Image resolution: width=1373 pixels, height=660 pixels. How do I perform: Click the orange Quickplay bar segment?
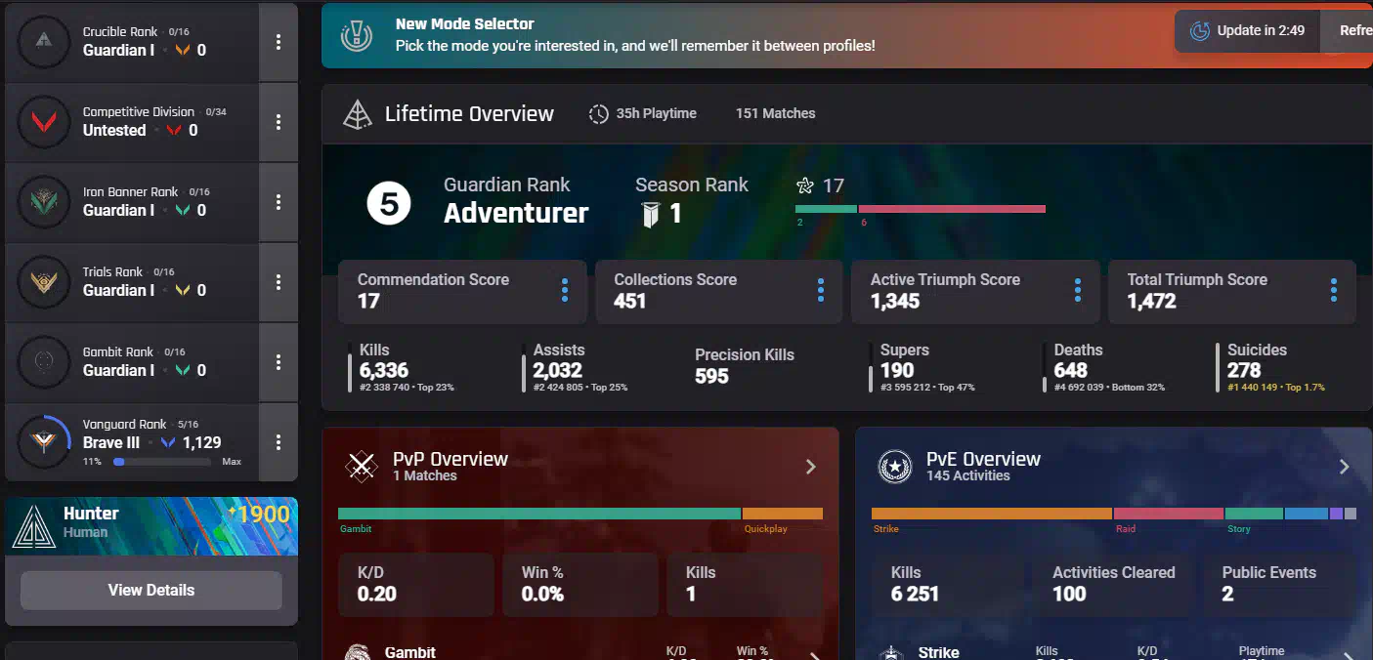click(x=783, y=514)
